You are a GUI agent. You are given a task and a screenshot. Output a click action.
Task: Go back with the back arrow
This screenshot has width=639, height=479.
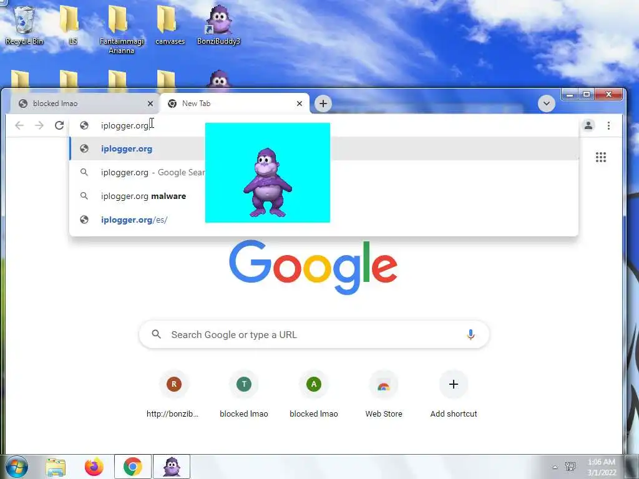(x=19, y=125)
